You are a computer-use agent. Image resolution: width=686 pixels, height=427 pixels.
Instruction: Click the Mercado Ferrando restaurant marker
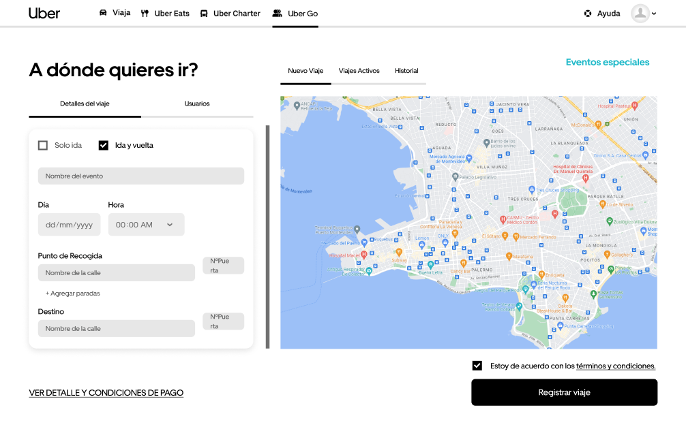(x=516, y=237)
